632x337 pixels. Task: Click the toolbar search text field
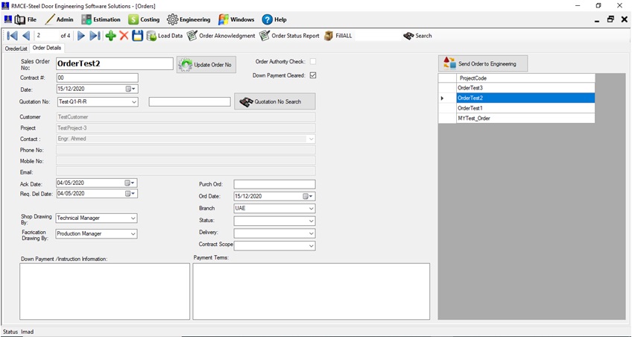pos(377,36)
